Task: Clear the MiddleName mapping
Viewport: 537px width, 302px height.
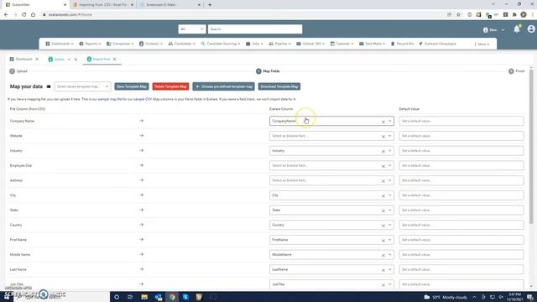Action: 383,255
